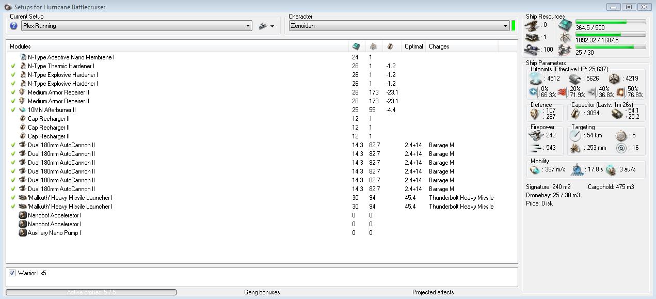The image size is (656, 299).
Task: Click the drone bandwidth icon beside 25 / 30
Action: tap(565, 50)
